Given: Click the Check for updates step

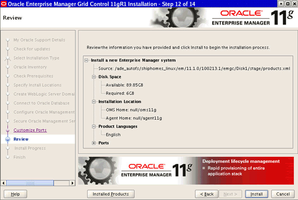Looking at the screenshot, I should pyautogui.click(x=32, y=49).
